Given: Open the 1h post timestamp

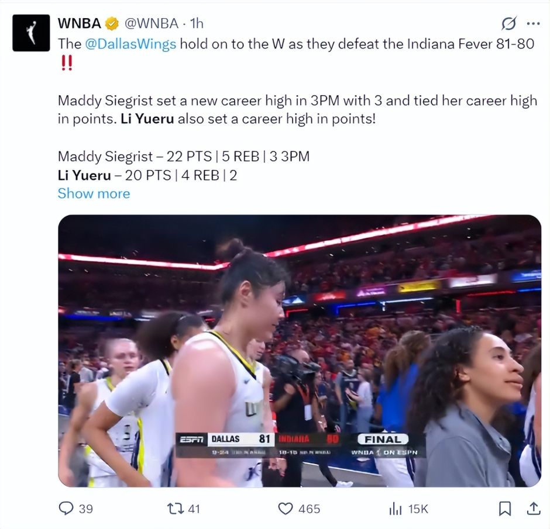Looking at the screenshot, I should coord(197,23).
